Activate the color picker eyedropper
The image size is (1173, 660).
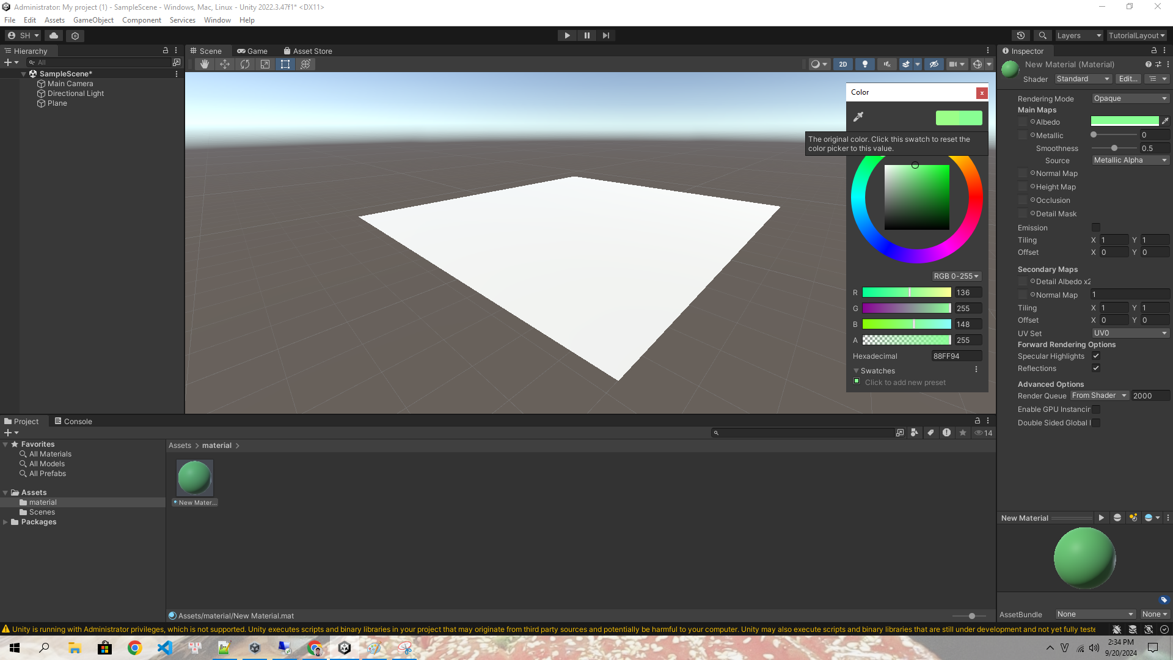[x=859, y=117]
